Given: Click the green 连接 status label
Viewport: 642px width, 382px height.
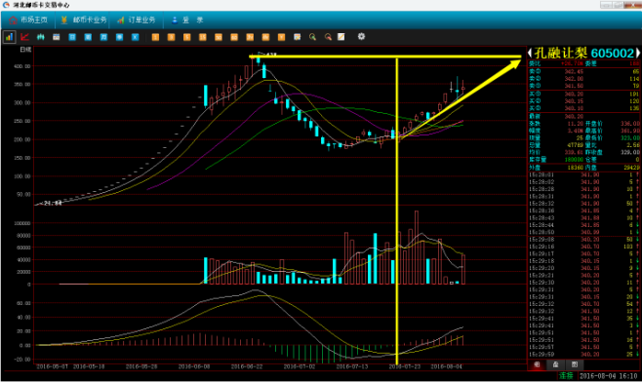Looking at the screenshot, I should tap(566, 375).
